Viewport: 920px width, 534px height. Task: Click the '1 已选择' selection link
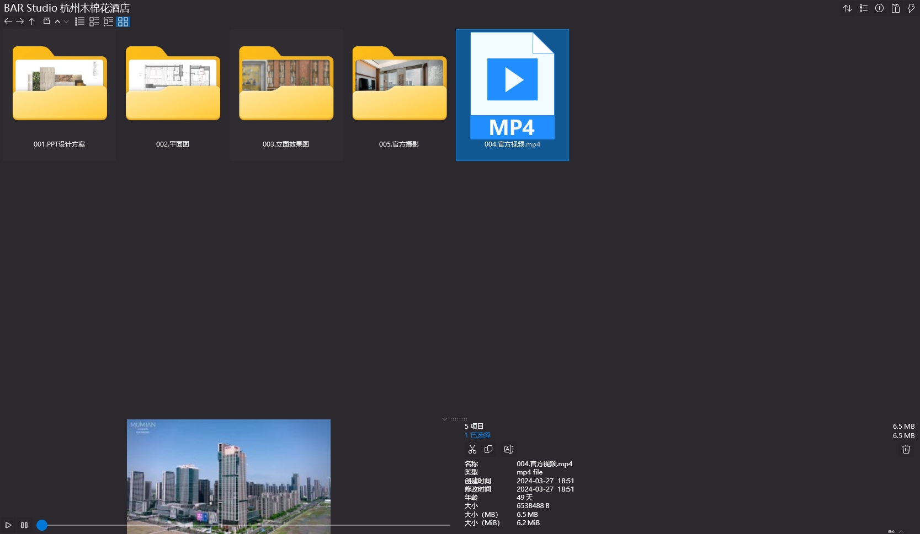coord(477,435)
